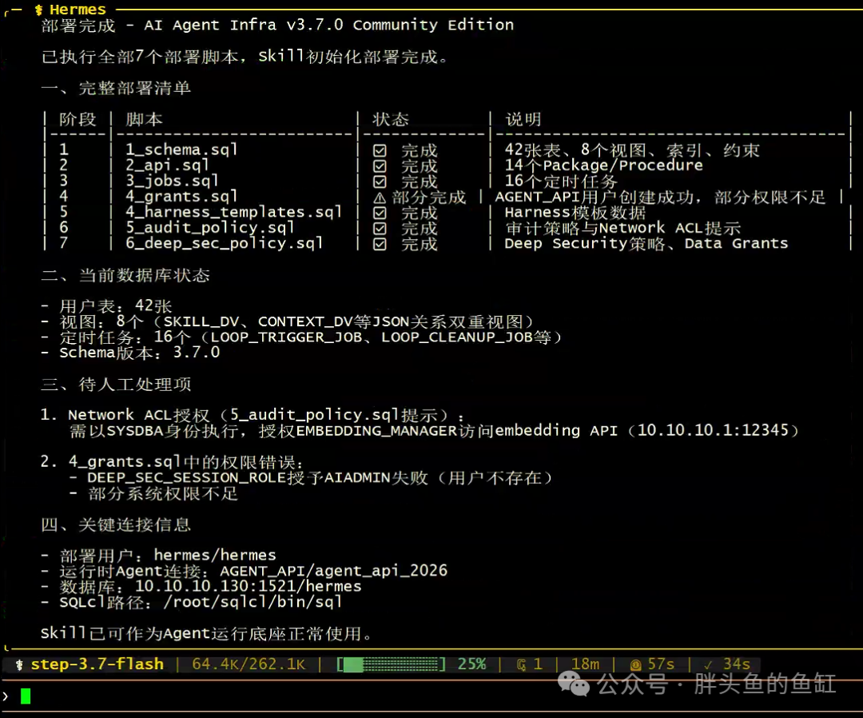Click the /root/sqlcl/bin/sql path

click(253, 602)
